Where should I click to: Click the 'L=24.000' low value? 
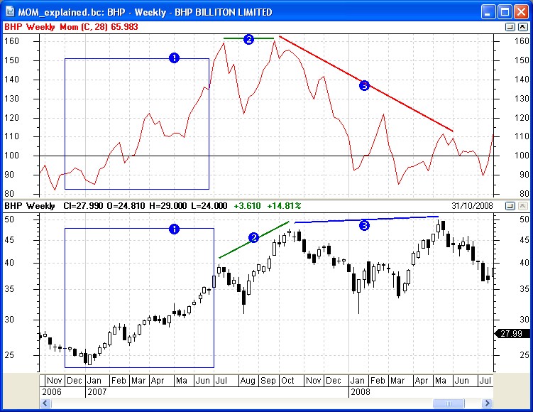[209, 206]
